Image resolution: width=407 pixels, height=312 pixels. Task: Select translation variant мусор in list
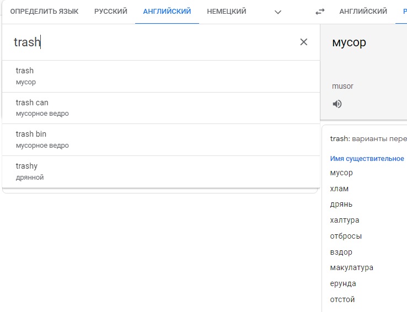(x=341, y=173)
